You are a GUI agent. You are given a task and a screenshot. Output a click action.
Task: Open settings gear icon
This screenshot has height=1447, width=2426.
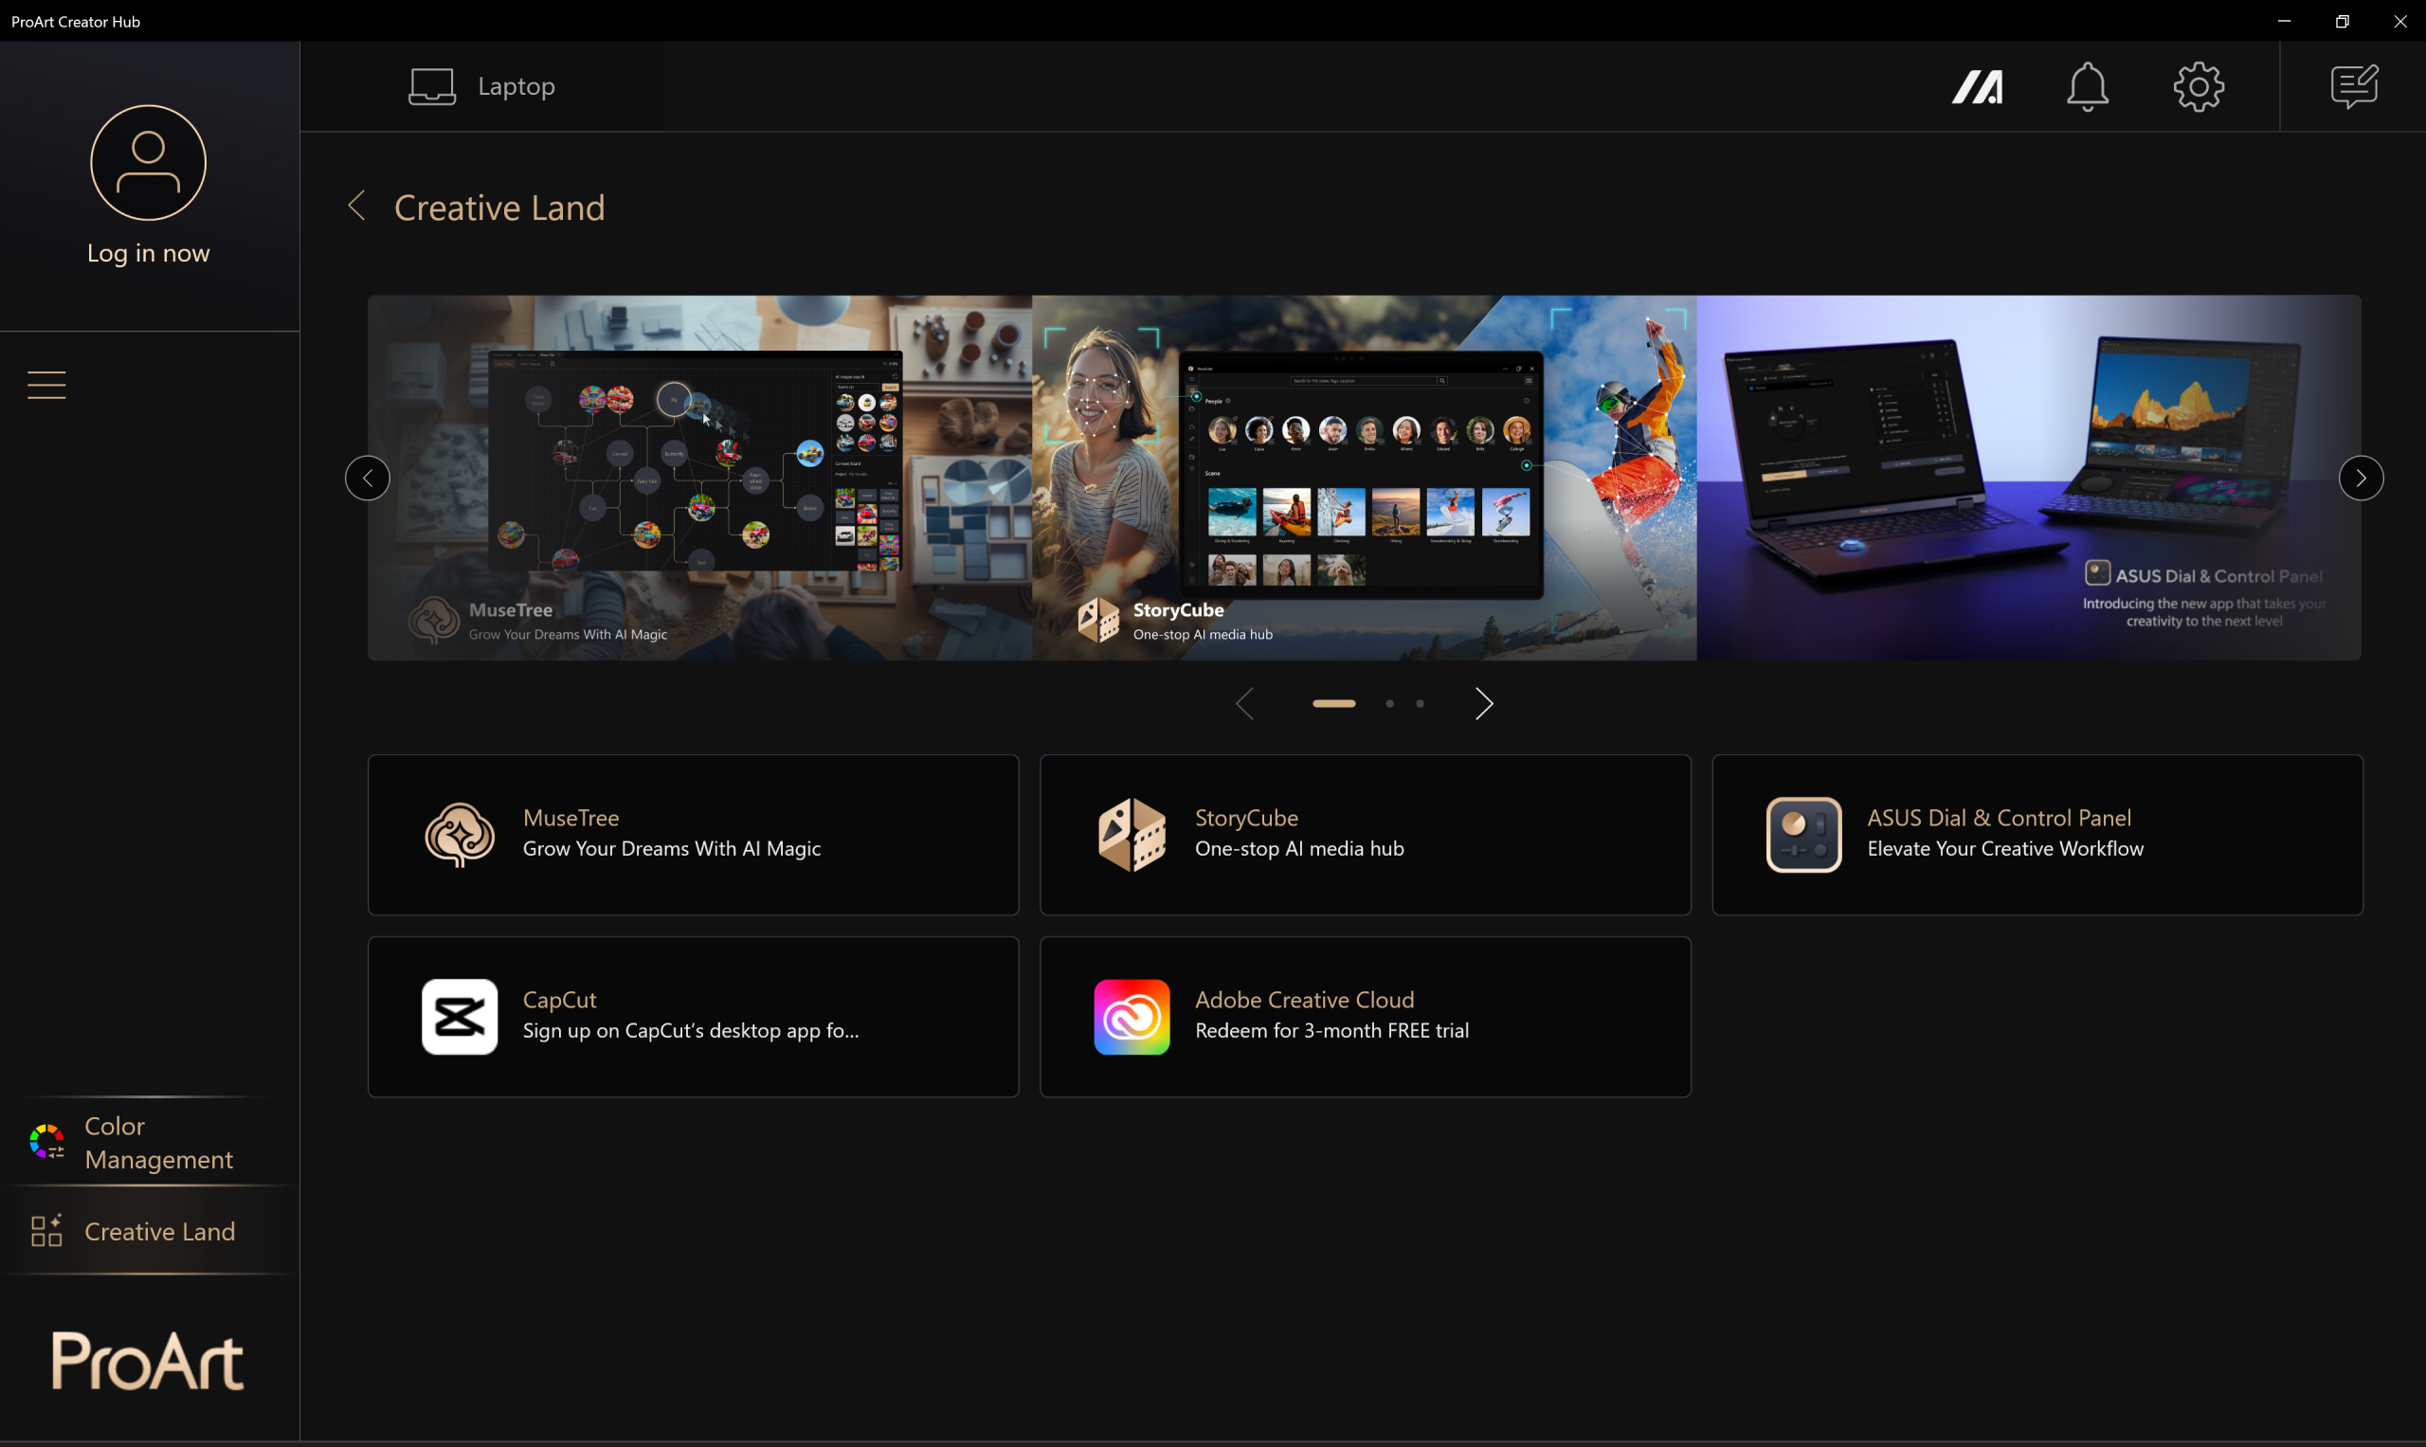coord(2199,87)
